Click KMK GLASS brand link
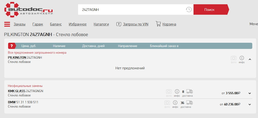This screenshot has height=118, width=258. point(17,91)
